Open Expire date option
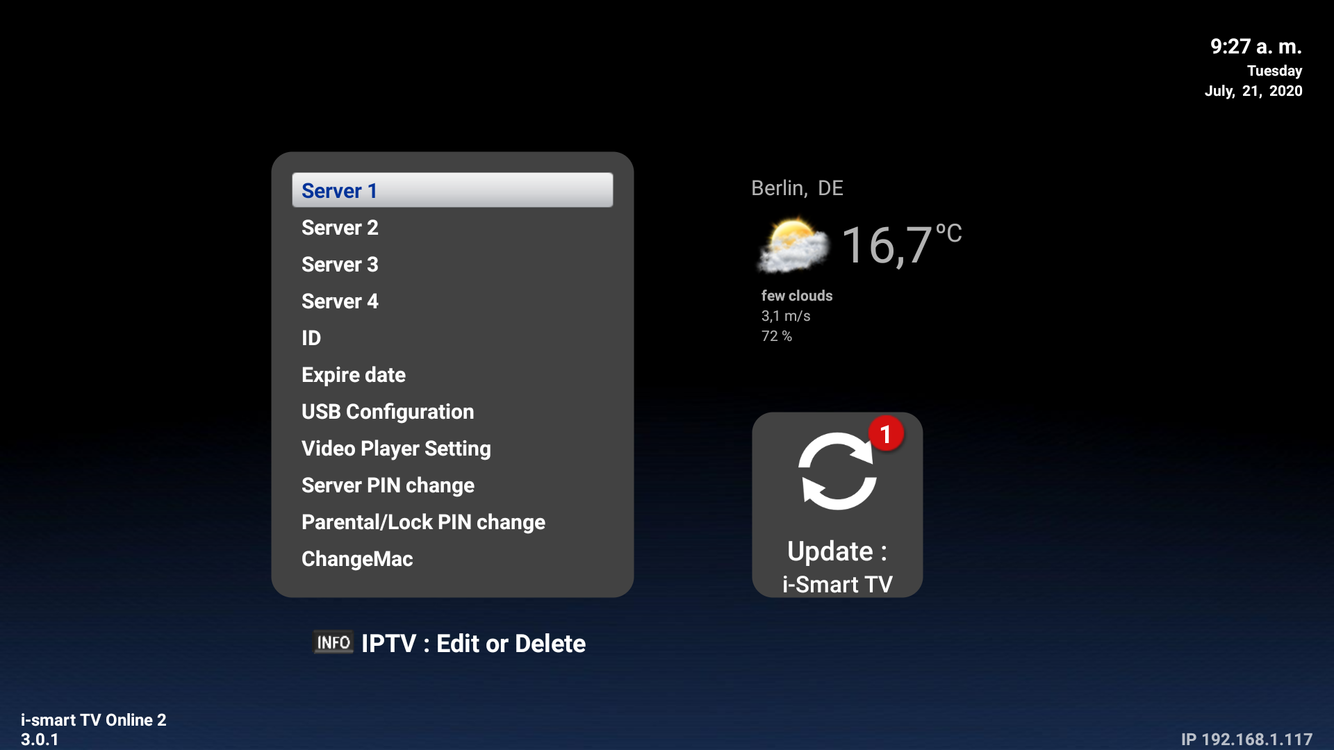 354,375
